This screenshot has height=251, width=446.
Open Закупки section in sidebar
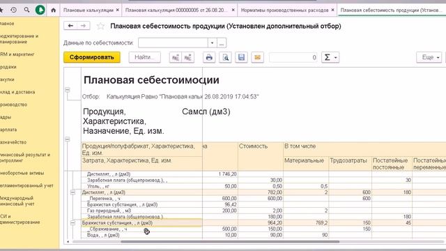coord(7,79)
